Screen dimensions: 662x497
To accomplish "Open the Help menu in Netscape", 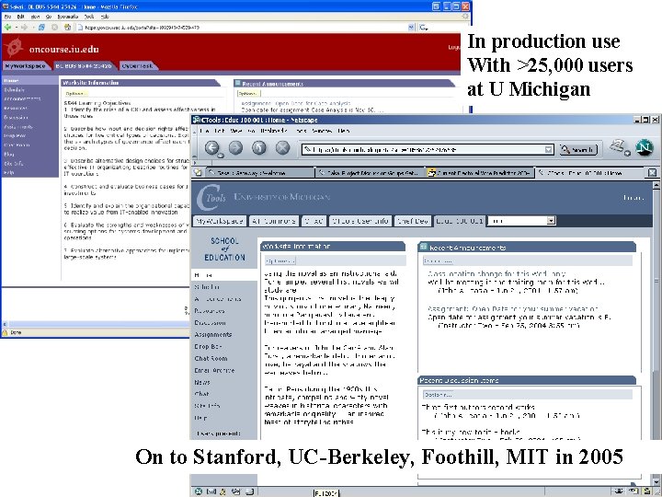I will [344, 131].
